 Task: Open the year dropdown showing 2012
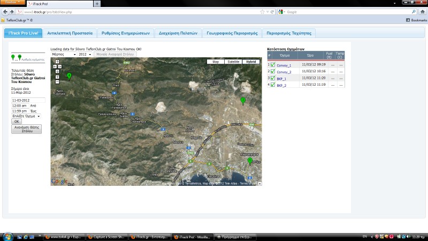(x=85, y=55)
